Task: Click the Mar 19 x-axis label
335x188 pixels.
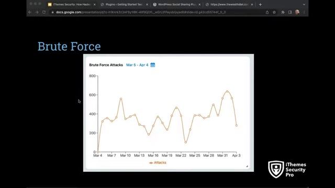Action: [167, 156]
